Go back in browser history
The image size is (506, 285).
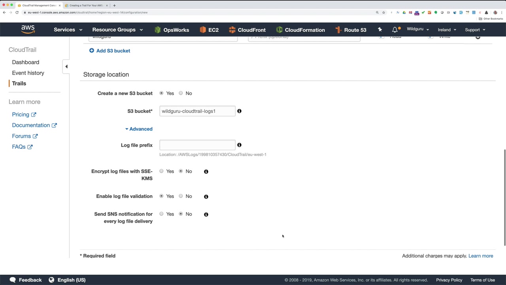(x=4, y=12)
